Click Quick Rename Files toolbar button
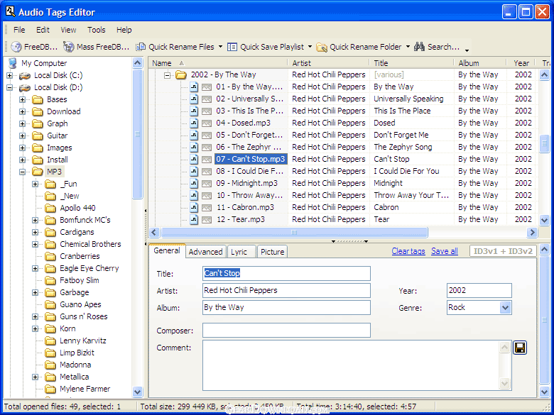This screenshot has width=554, height=415. (175, 47)
